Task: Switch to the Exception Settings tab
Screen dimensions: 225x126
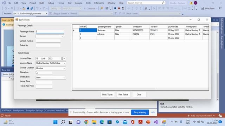Action: click(34, 111)
